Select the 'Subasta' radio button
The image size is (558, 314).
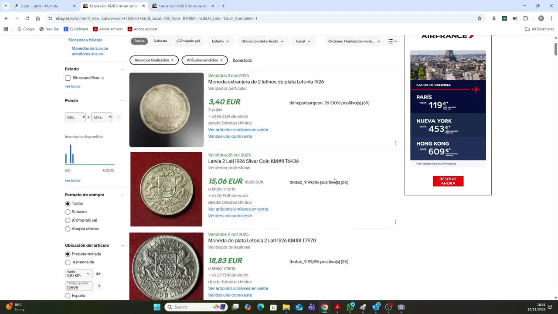[x=68, y=212]
